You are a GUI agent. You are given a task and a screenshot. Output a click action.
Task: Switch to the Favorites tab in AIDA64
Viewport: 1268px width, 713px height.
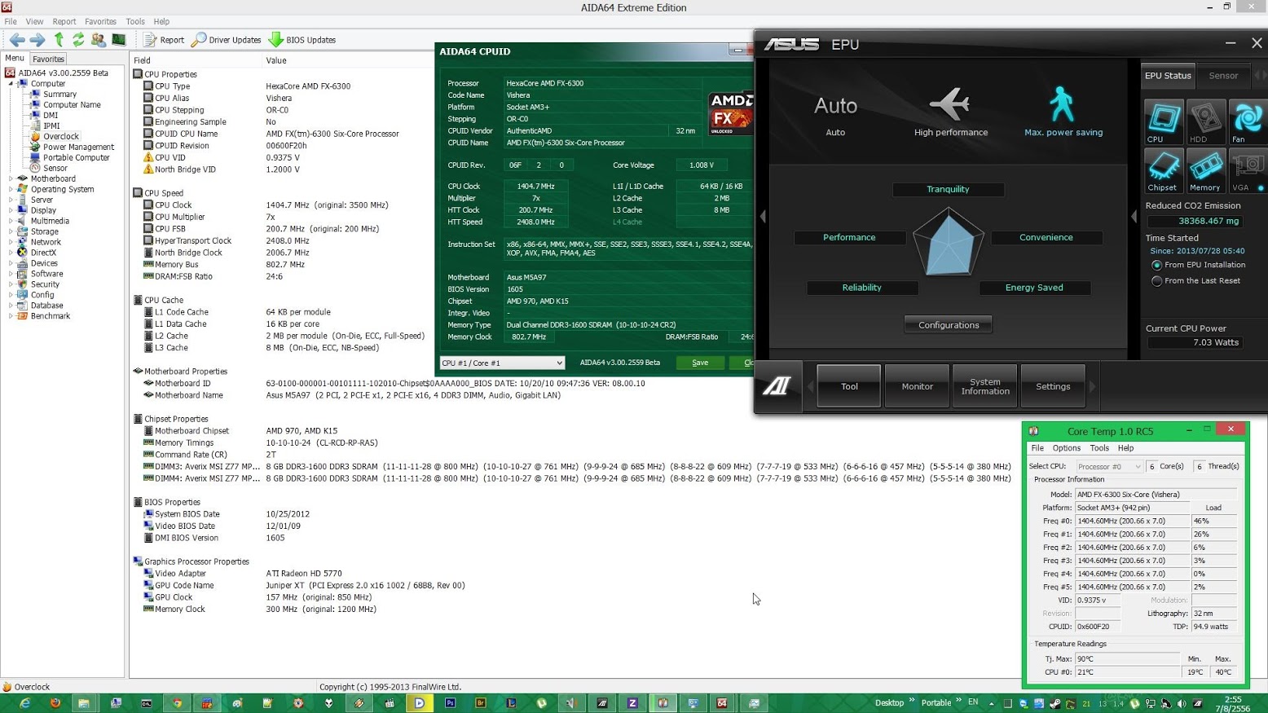click(48, 59)
